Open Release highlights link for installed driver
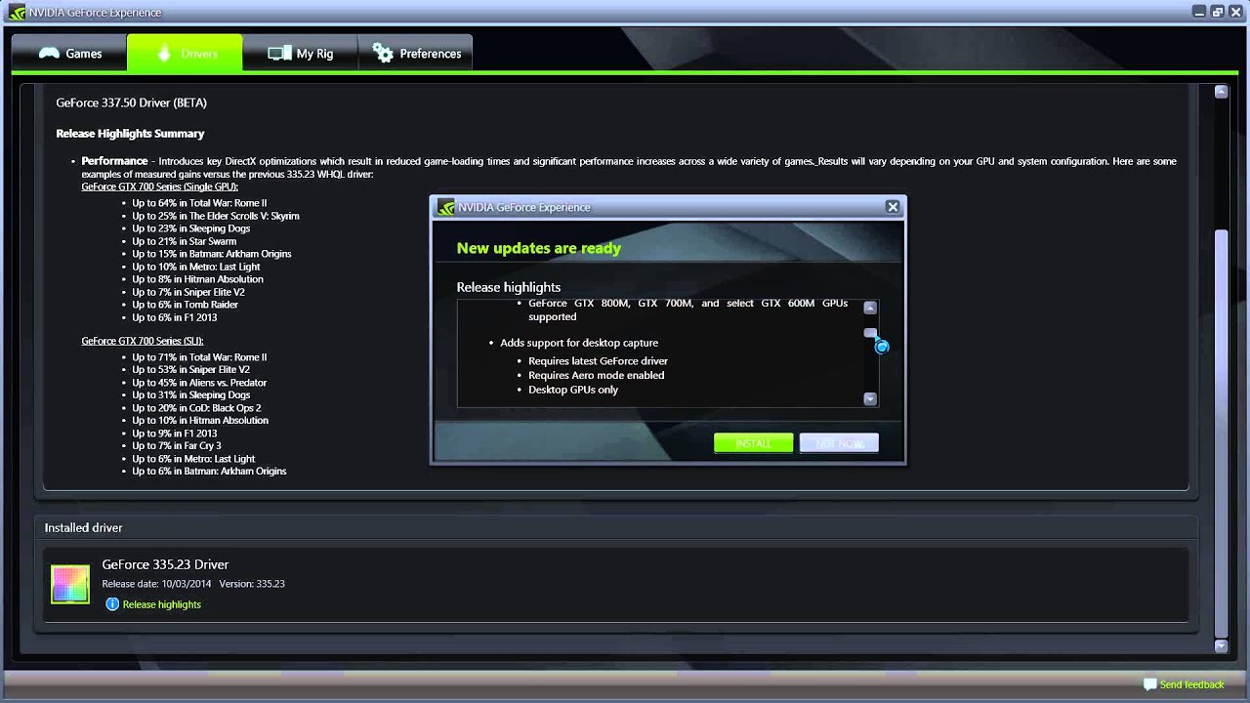 (161, 604)
